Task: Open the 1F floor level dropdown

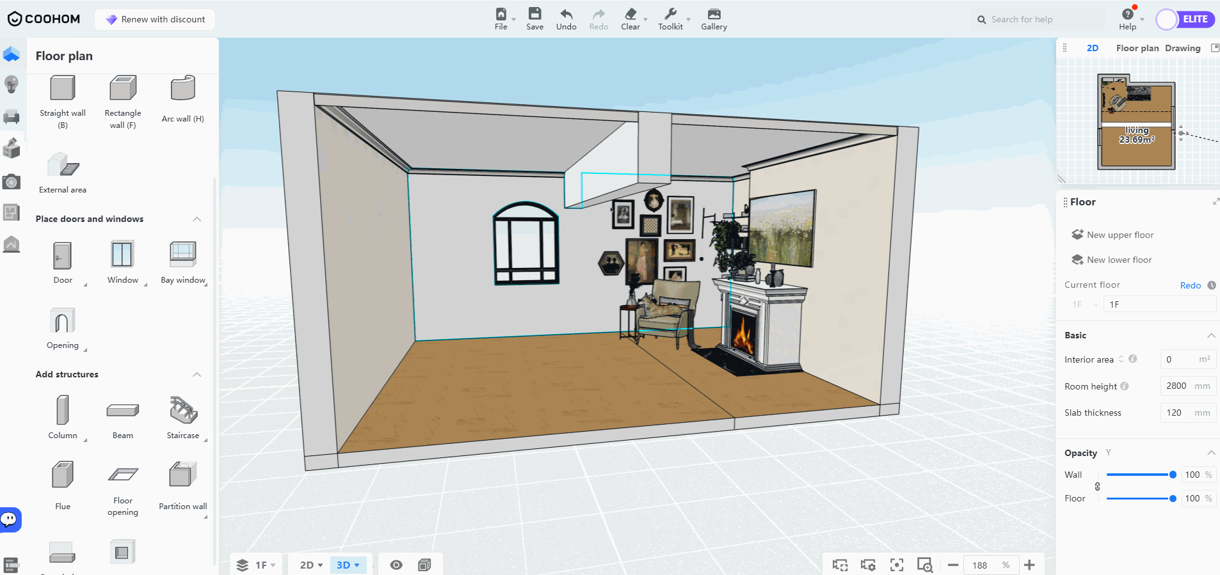Action: click(x=257, y=565)
